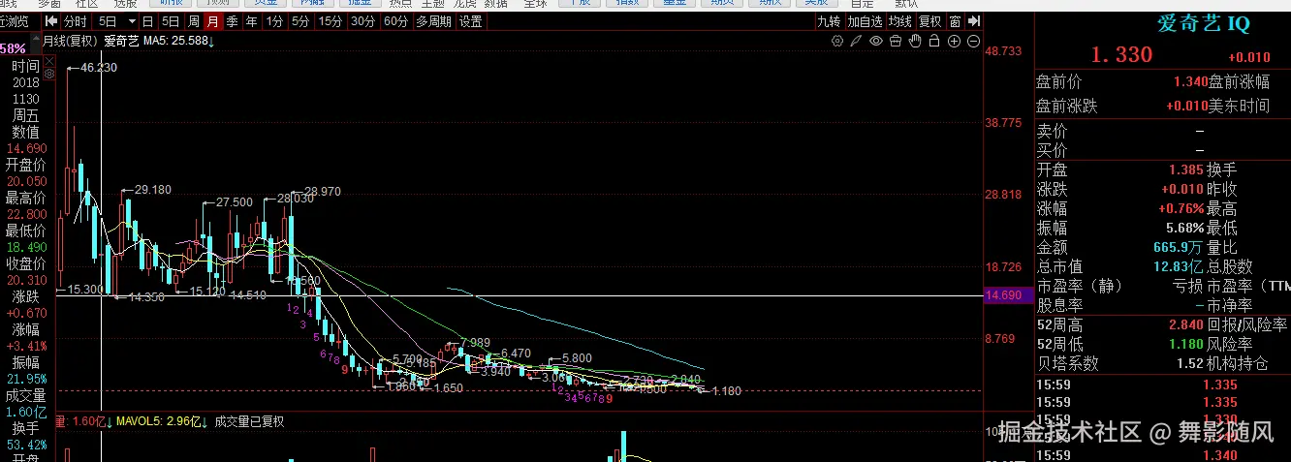
Task: Select the drawing pen tool icon
Action: click(x=856, y=41)
